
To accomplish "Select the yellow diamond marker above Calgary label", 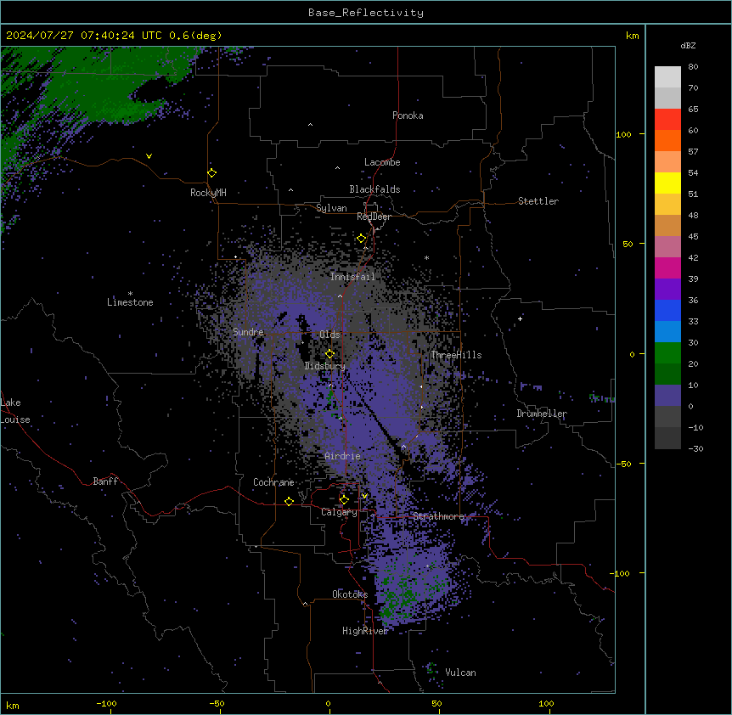I will click(344, 500).
